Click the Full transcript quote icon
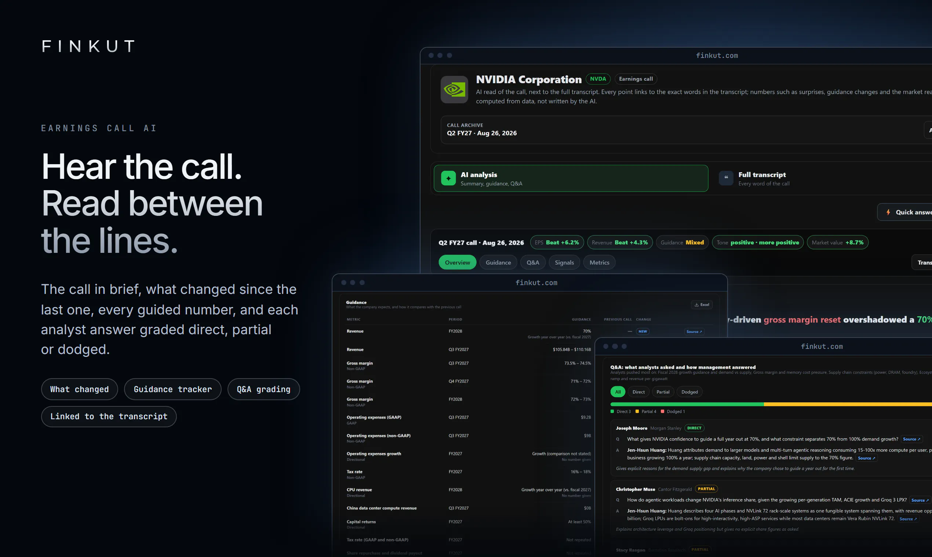Viewport: 932px width, 557px height. click(726, 178)
